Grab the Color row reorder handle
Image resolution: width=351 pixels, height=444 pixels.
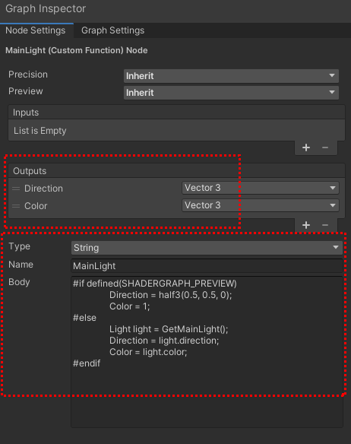coord(16,206)
